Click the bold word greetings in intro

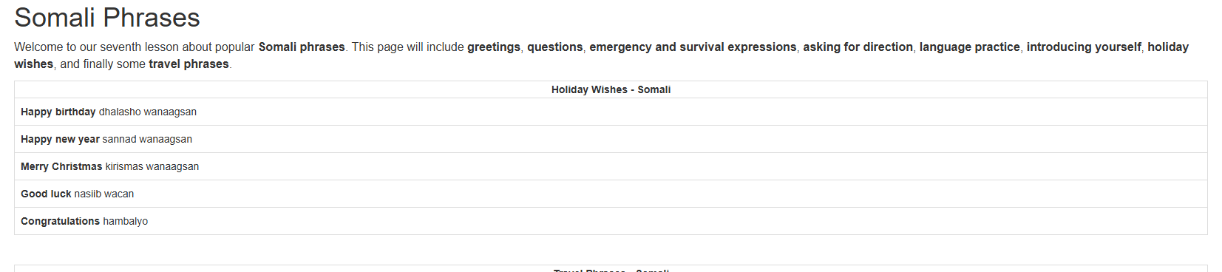(x=494, y=47)
